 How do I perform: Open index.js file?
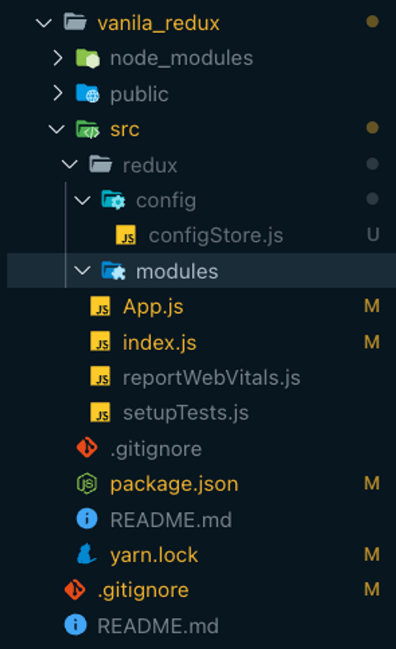pos(159,343)
